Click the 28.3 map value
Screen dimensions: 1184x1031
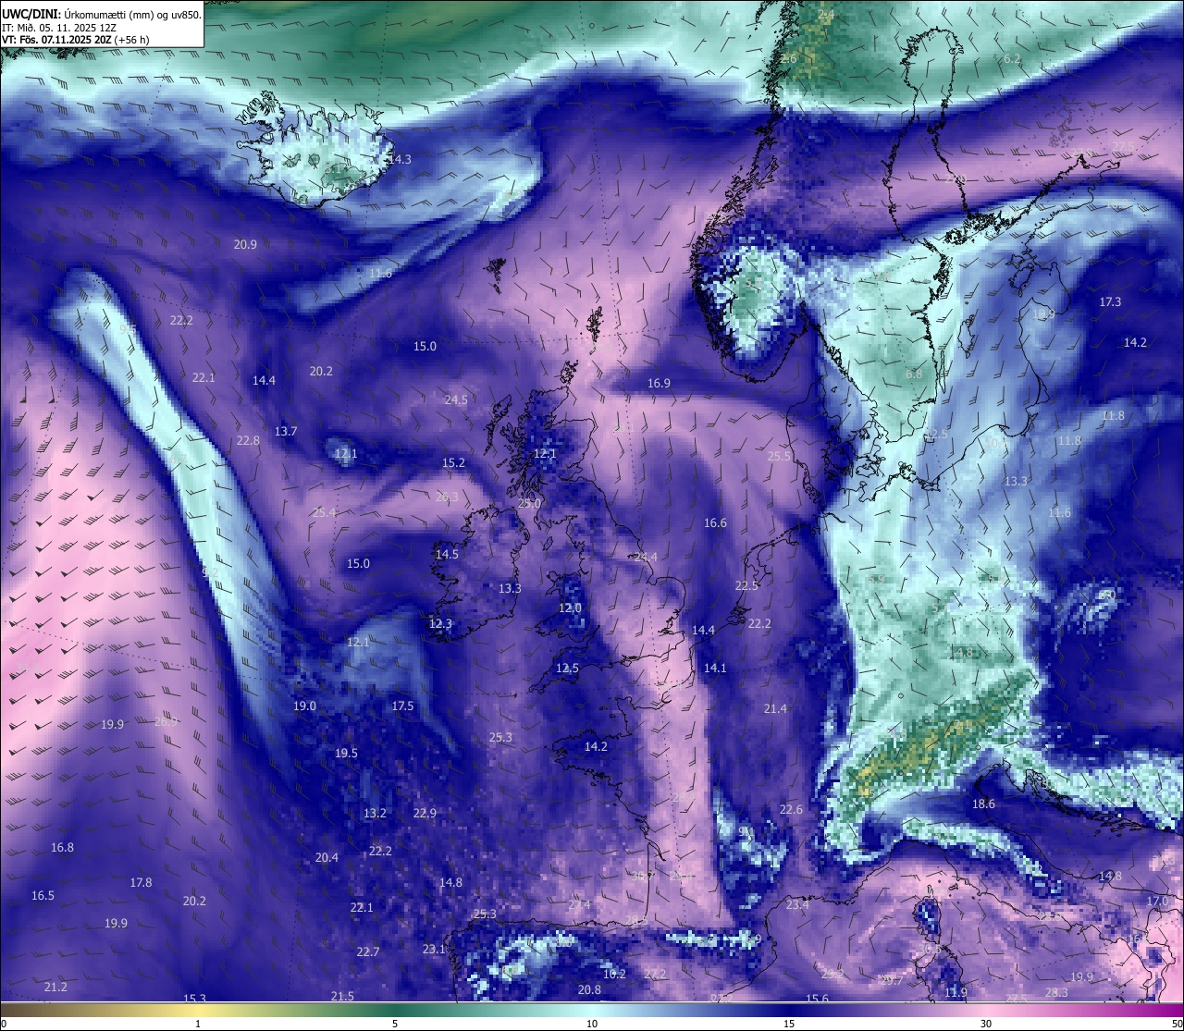tap(1056, 992)
